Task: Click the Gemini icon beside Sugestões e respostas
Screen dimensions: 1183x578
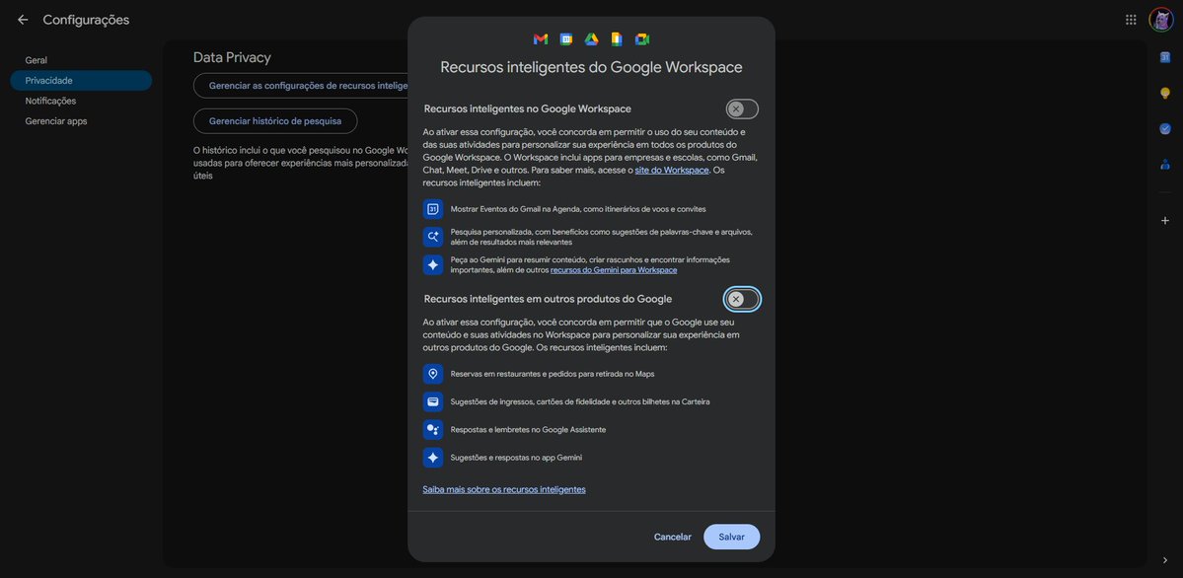Action: tap(433, 458)
